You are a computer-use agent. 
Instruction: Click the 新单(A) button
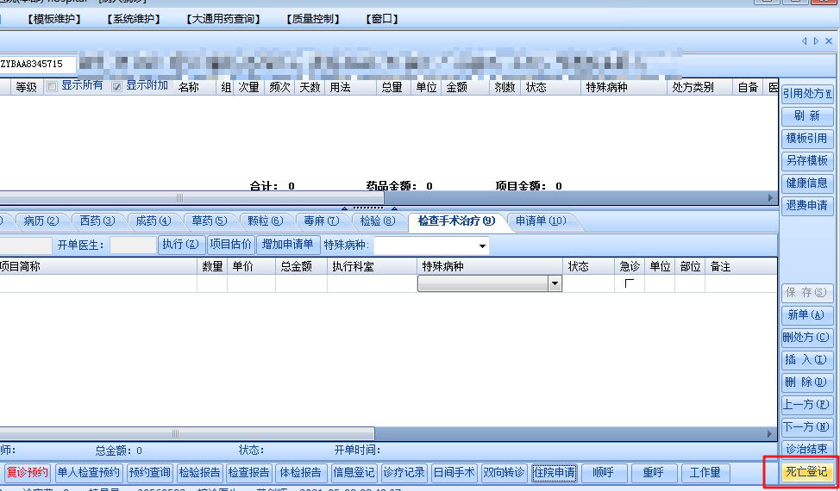coord(806,315)
